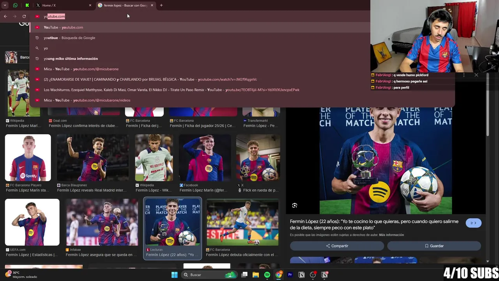Open OBS Studio from the taskbar
499x281 pixels.
[x=313, y=275]
